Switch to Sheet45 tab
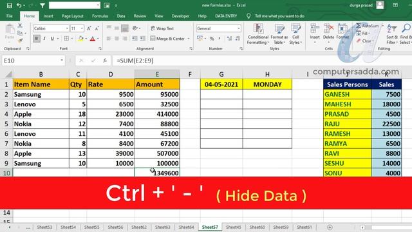Screen dimensions: 412x232 point(233,227)
